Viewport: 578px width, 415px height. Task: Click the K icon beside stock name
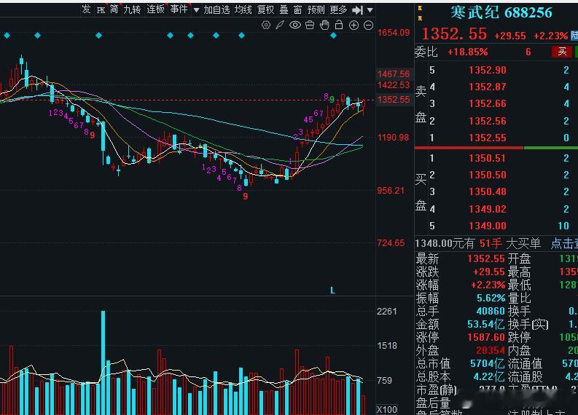coord(421,8)
